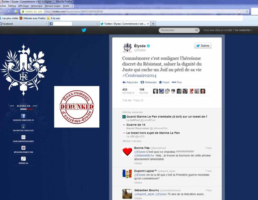Click the padlock site identity icon
This screenshot has height=200, width=258.
click(23, 11)
